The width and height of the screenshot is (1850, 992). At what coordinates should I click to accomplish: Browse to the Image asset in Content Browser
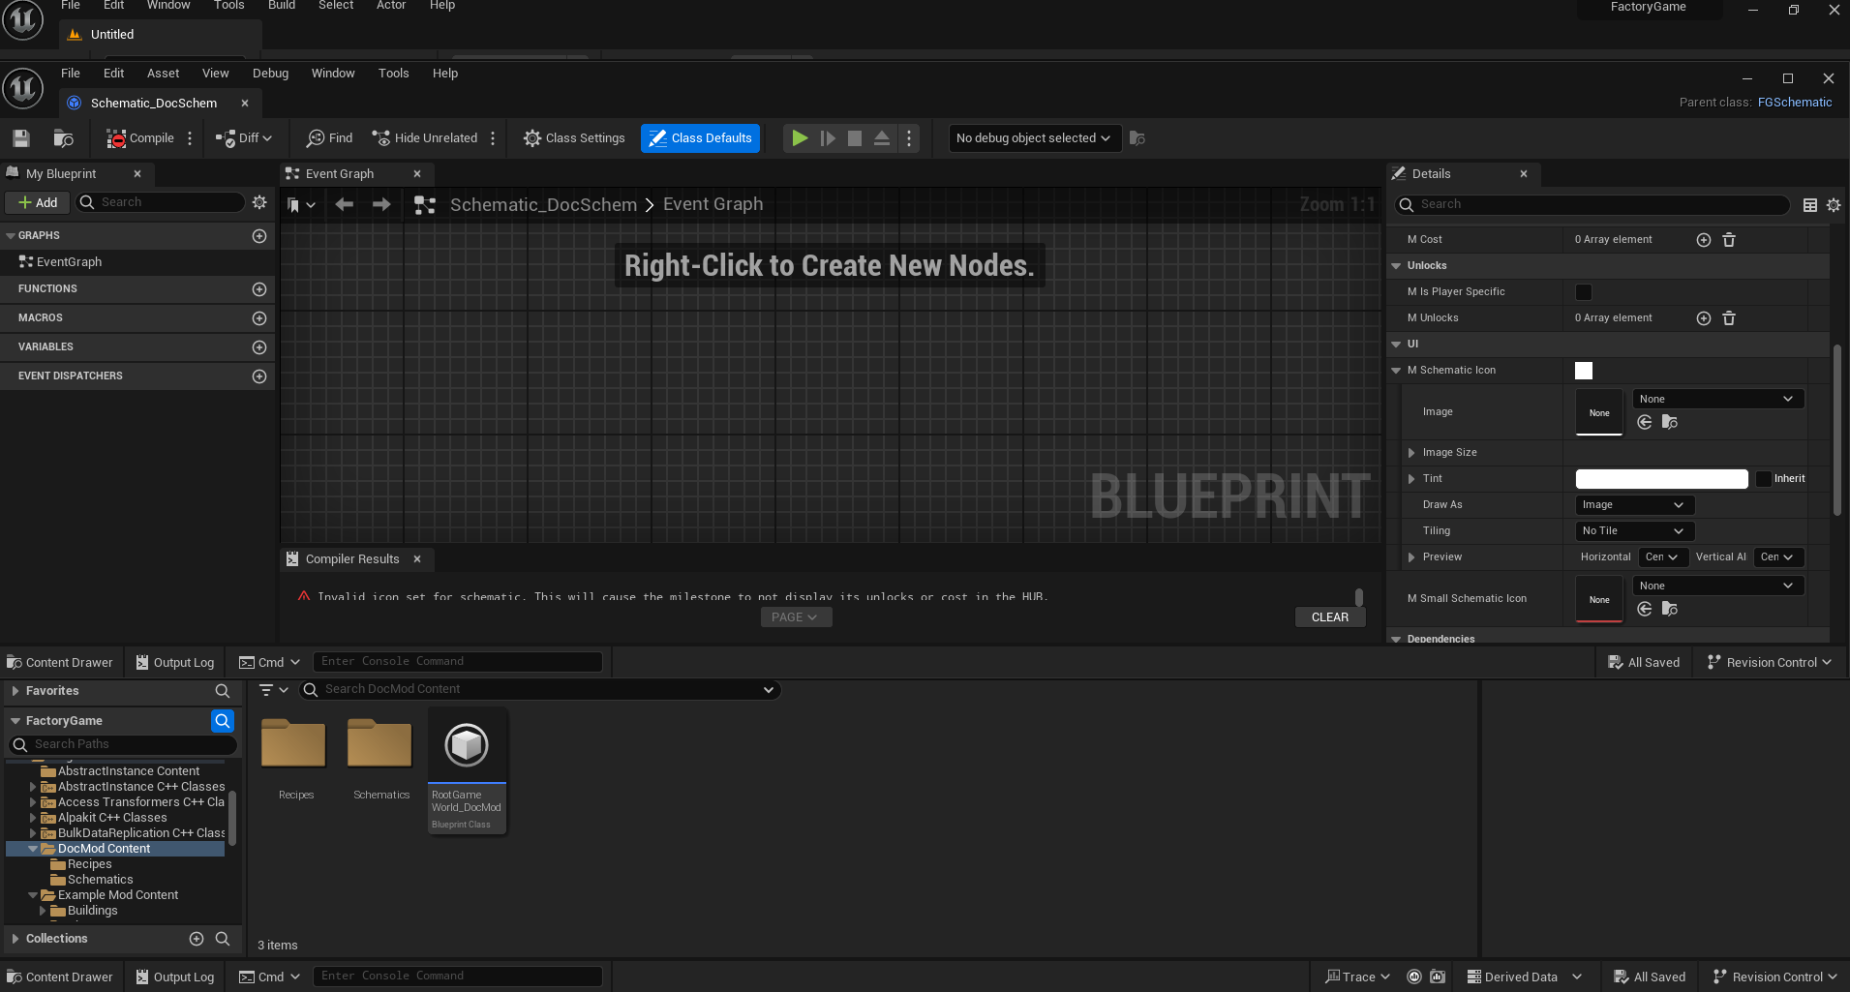tap(1668, 422)
